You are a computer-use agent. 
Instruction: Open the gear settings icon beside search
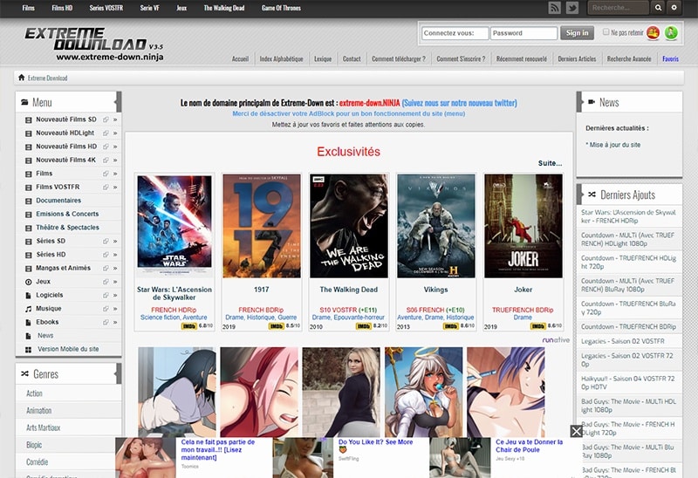tap(674, 8)
